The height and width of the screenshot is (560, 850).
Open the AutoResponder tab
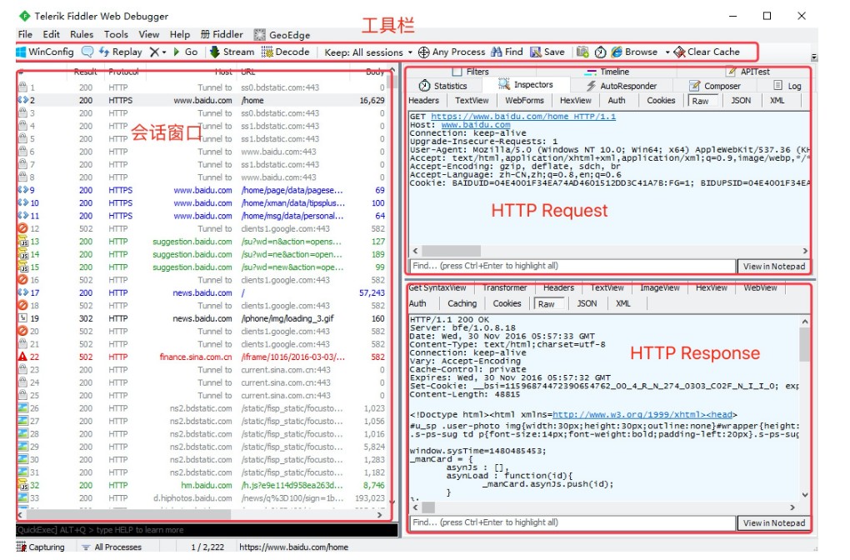click(621, 86)
